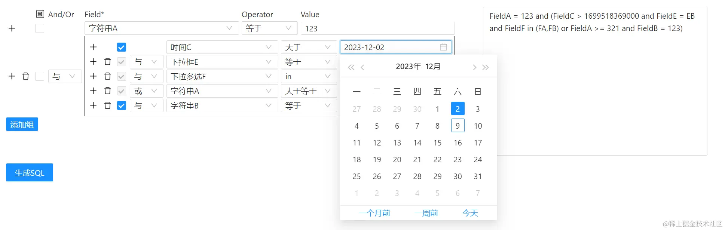The height and width of the screenshot is (230, 725).
Task: Select December 20 in the calendar
Action: 397,159
